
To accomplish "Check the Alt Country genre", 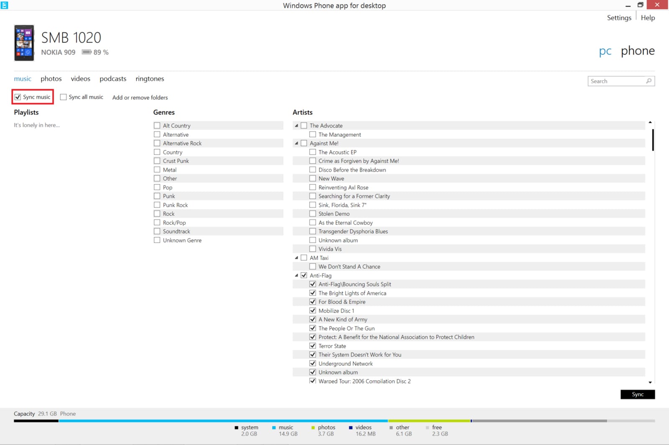I will pyautogui.click(x=157, y=125).
